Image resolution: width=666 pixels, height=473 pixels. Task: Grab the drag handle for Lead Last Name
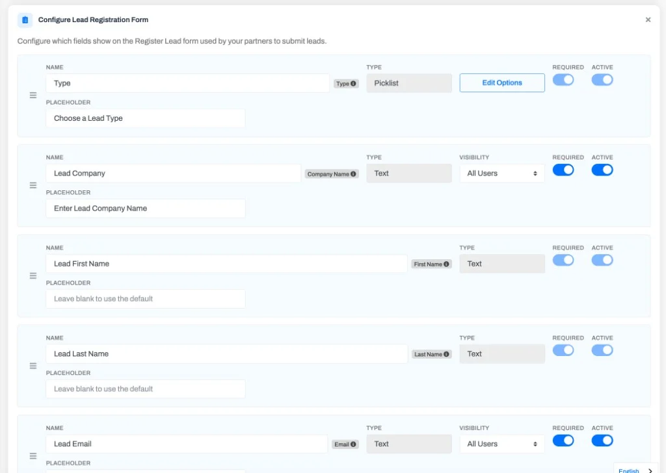33,366
